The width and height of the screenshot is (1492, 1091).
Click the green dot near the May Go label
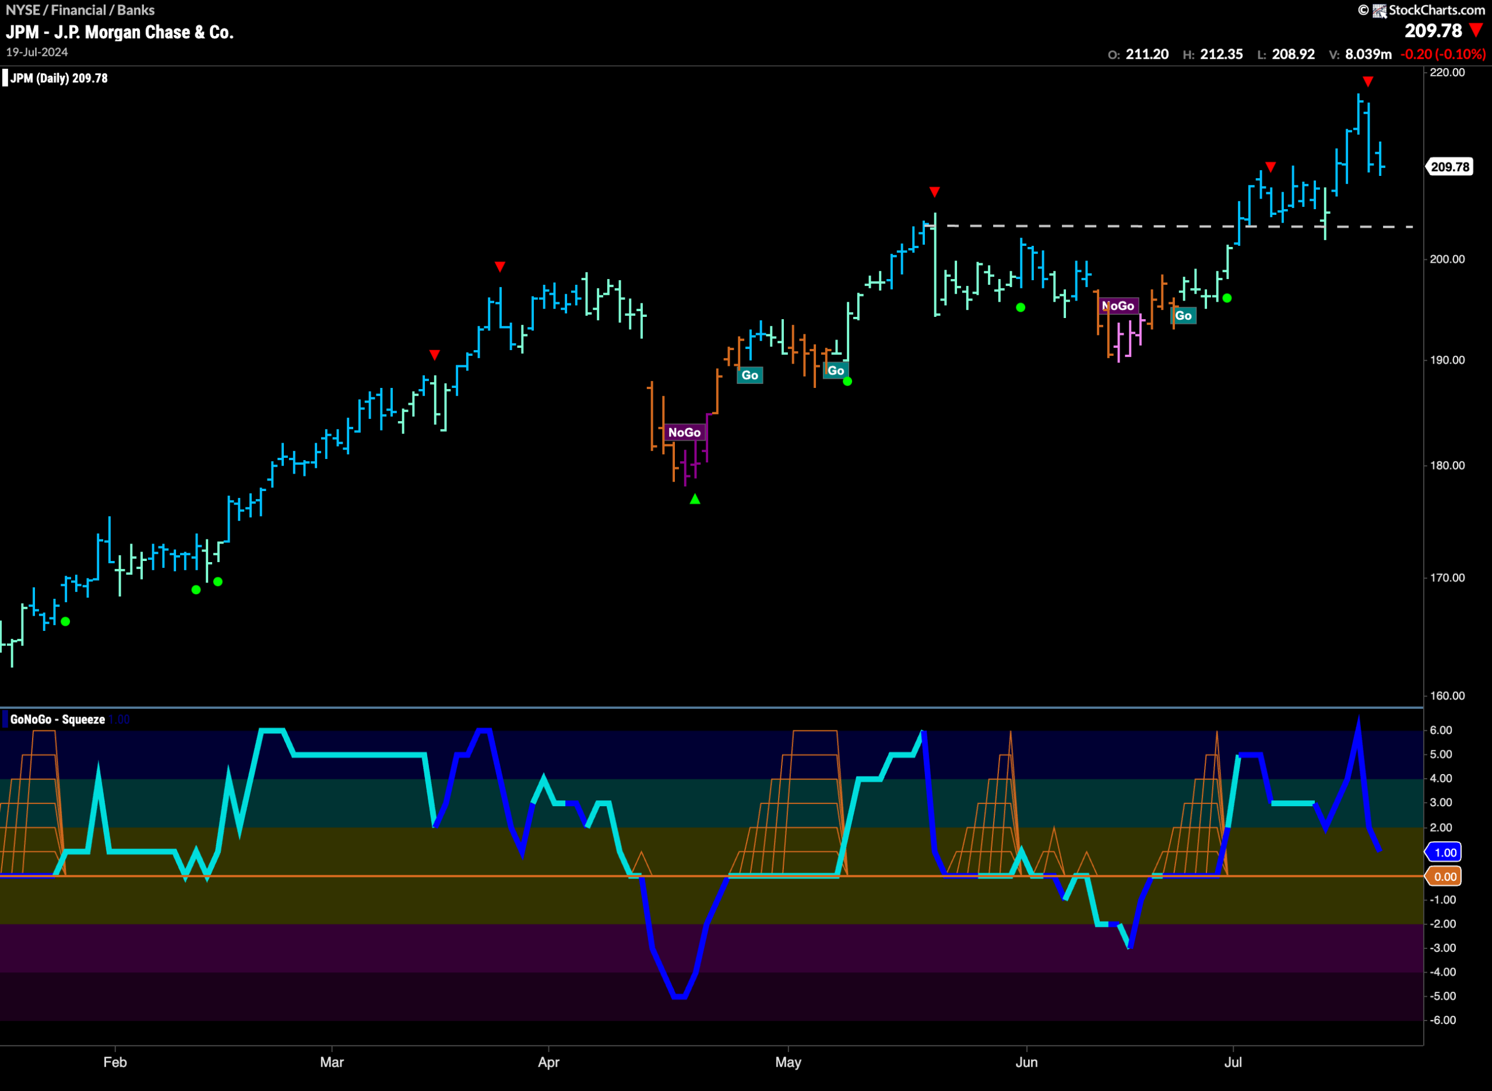click(848, 381)
